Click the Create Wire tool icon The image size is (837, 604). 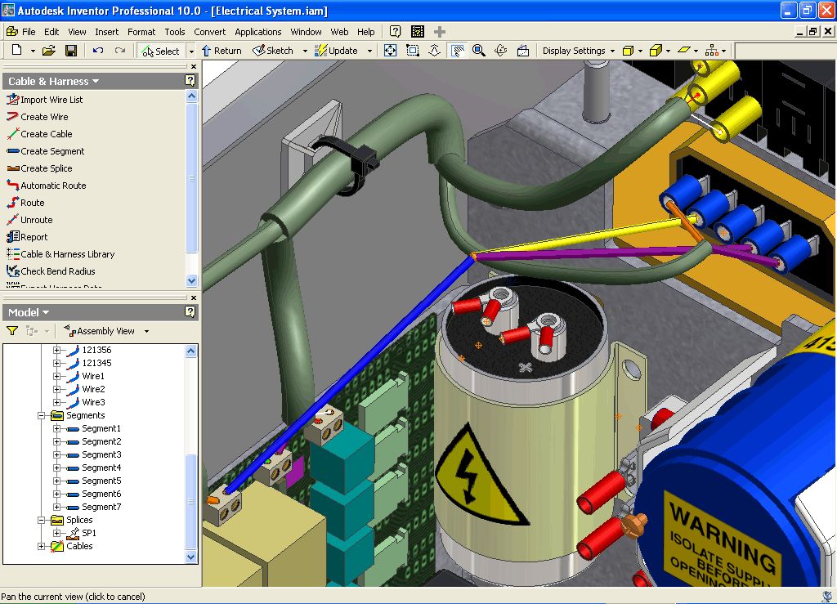(x=13, y=116)
